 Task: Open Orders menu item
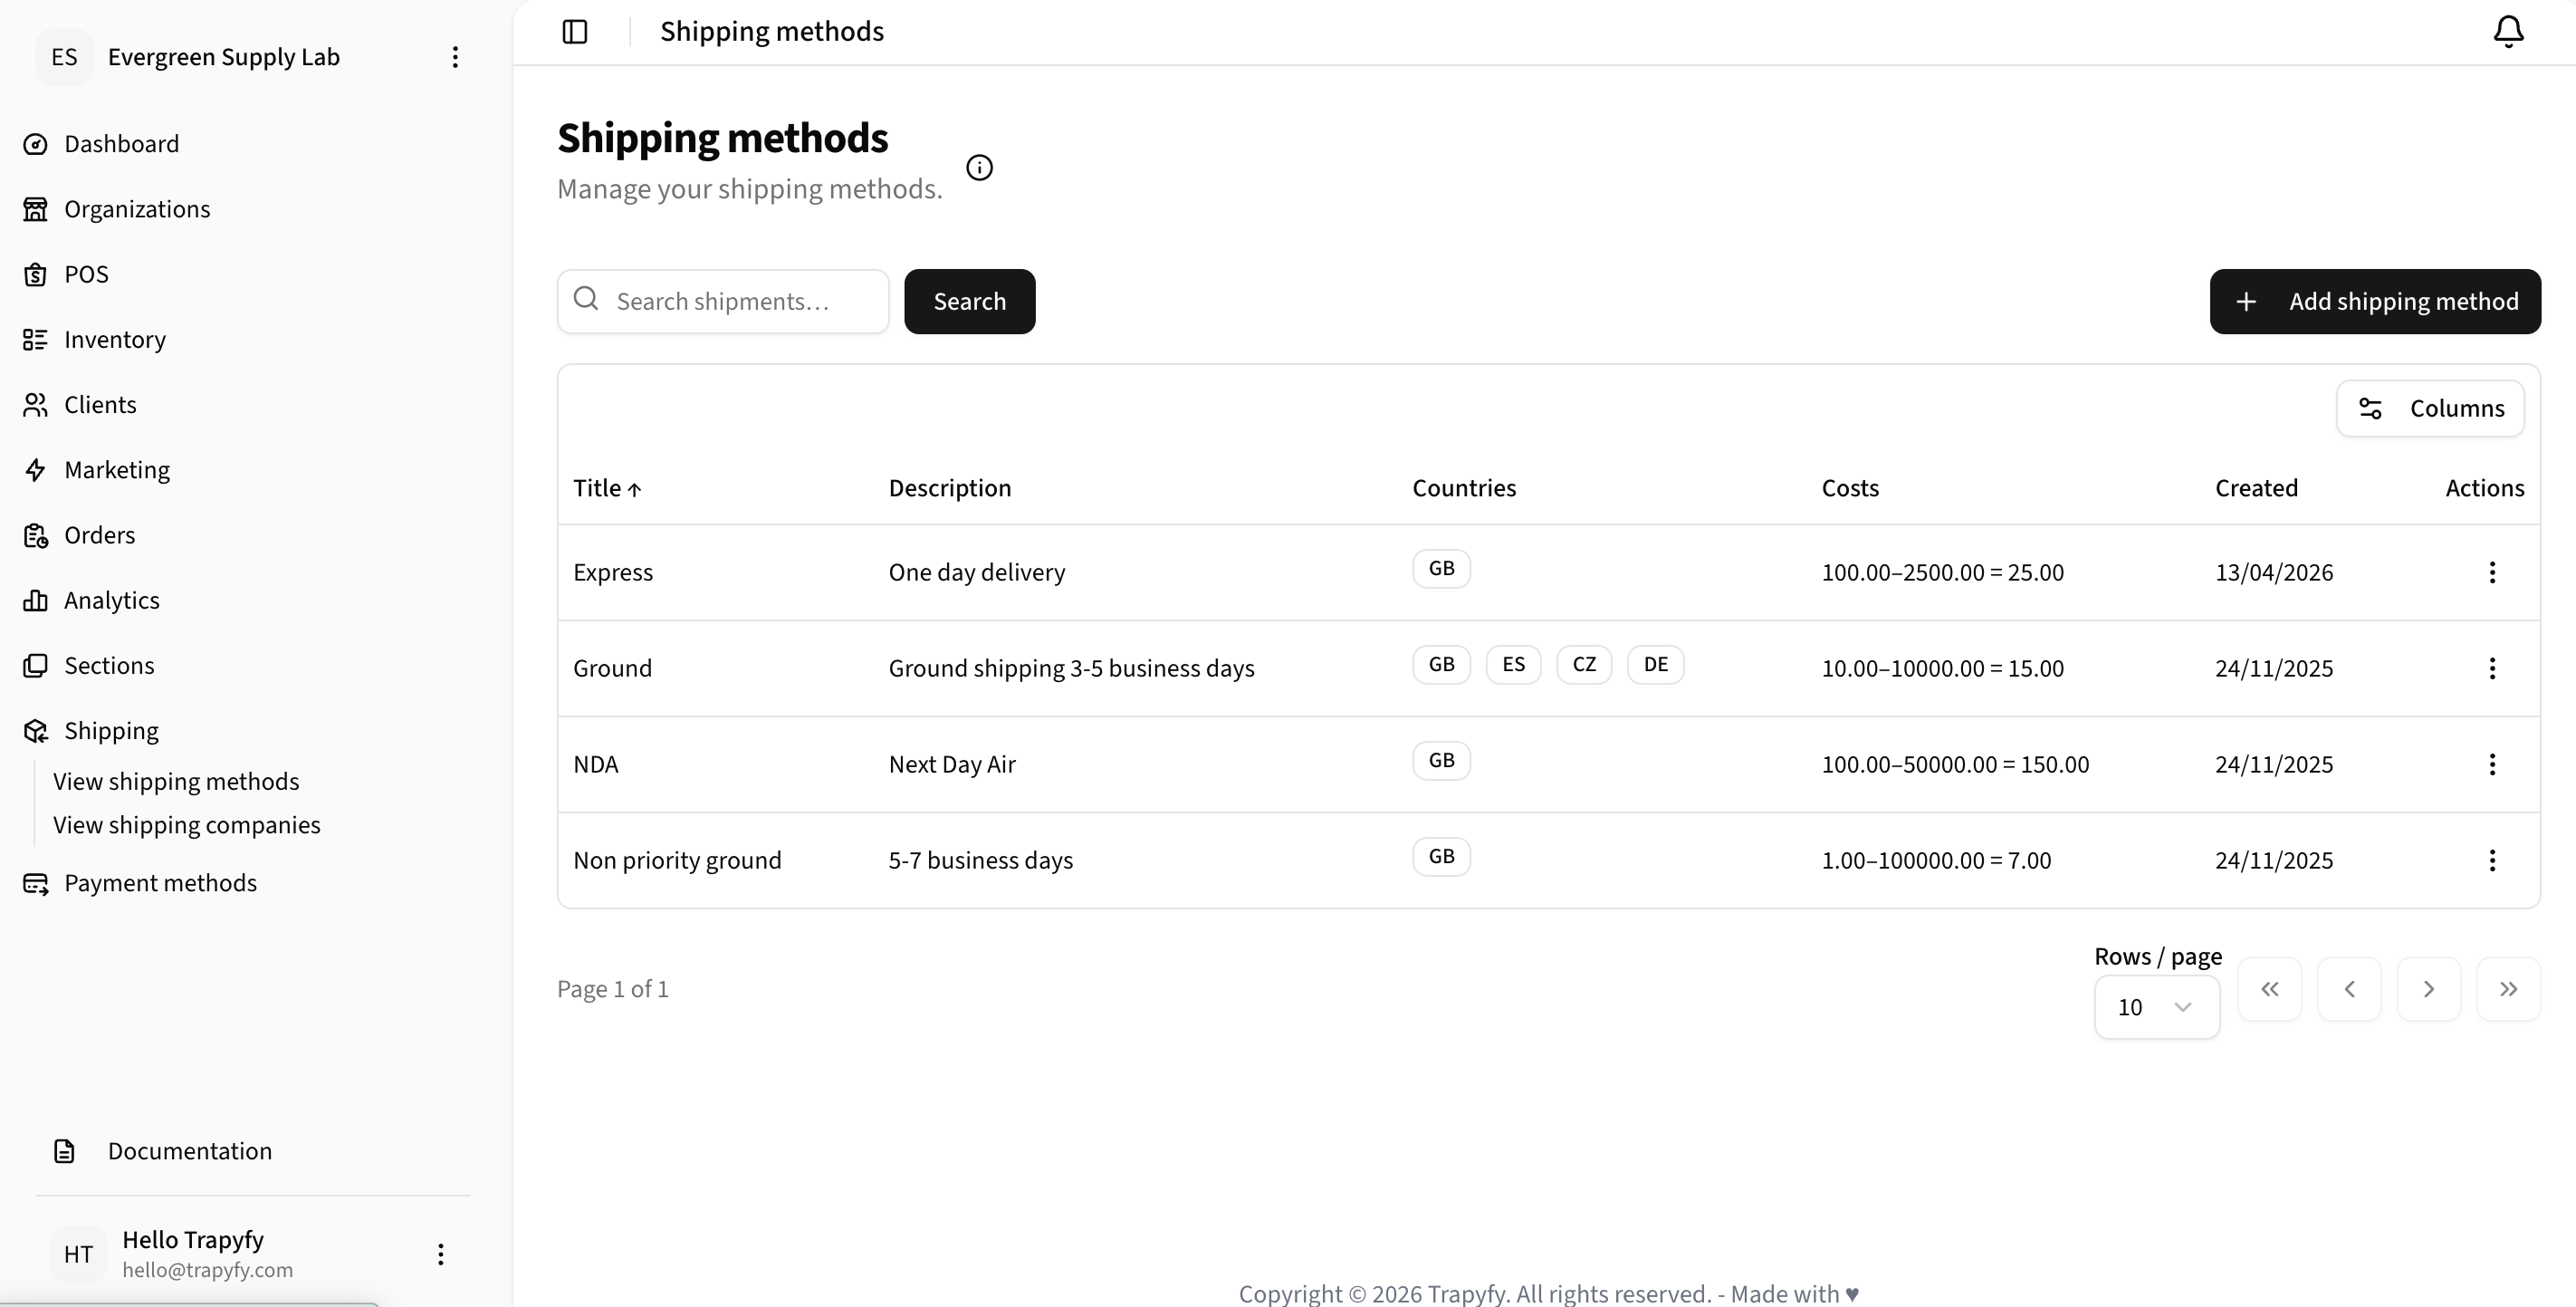[99, 535]
